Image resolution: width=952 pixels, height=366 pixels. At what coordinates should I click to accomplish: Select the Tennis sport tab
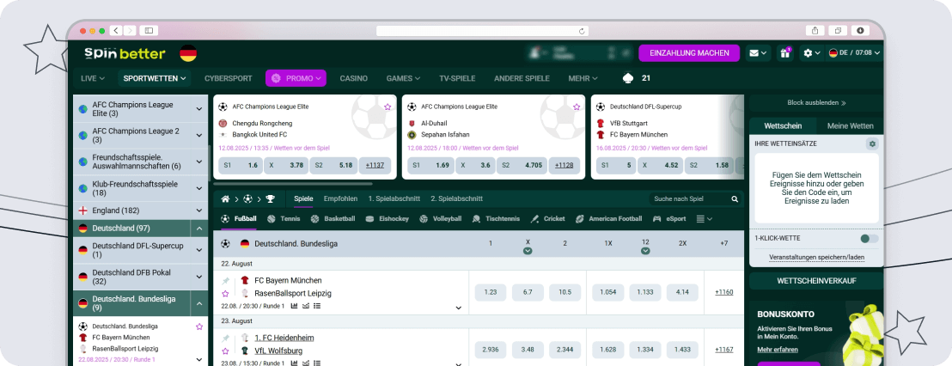coord(284,218)
